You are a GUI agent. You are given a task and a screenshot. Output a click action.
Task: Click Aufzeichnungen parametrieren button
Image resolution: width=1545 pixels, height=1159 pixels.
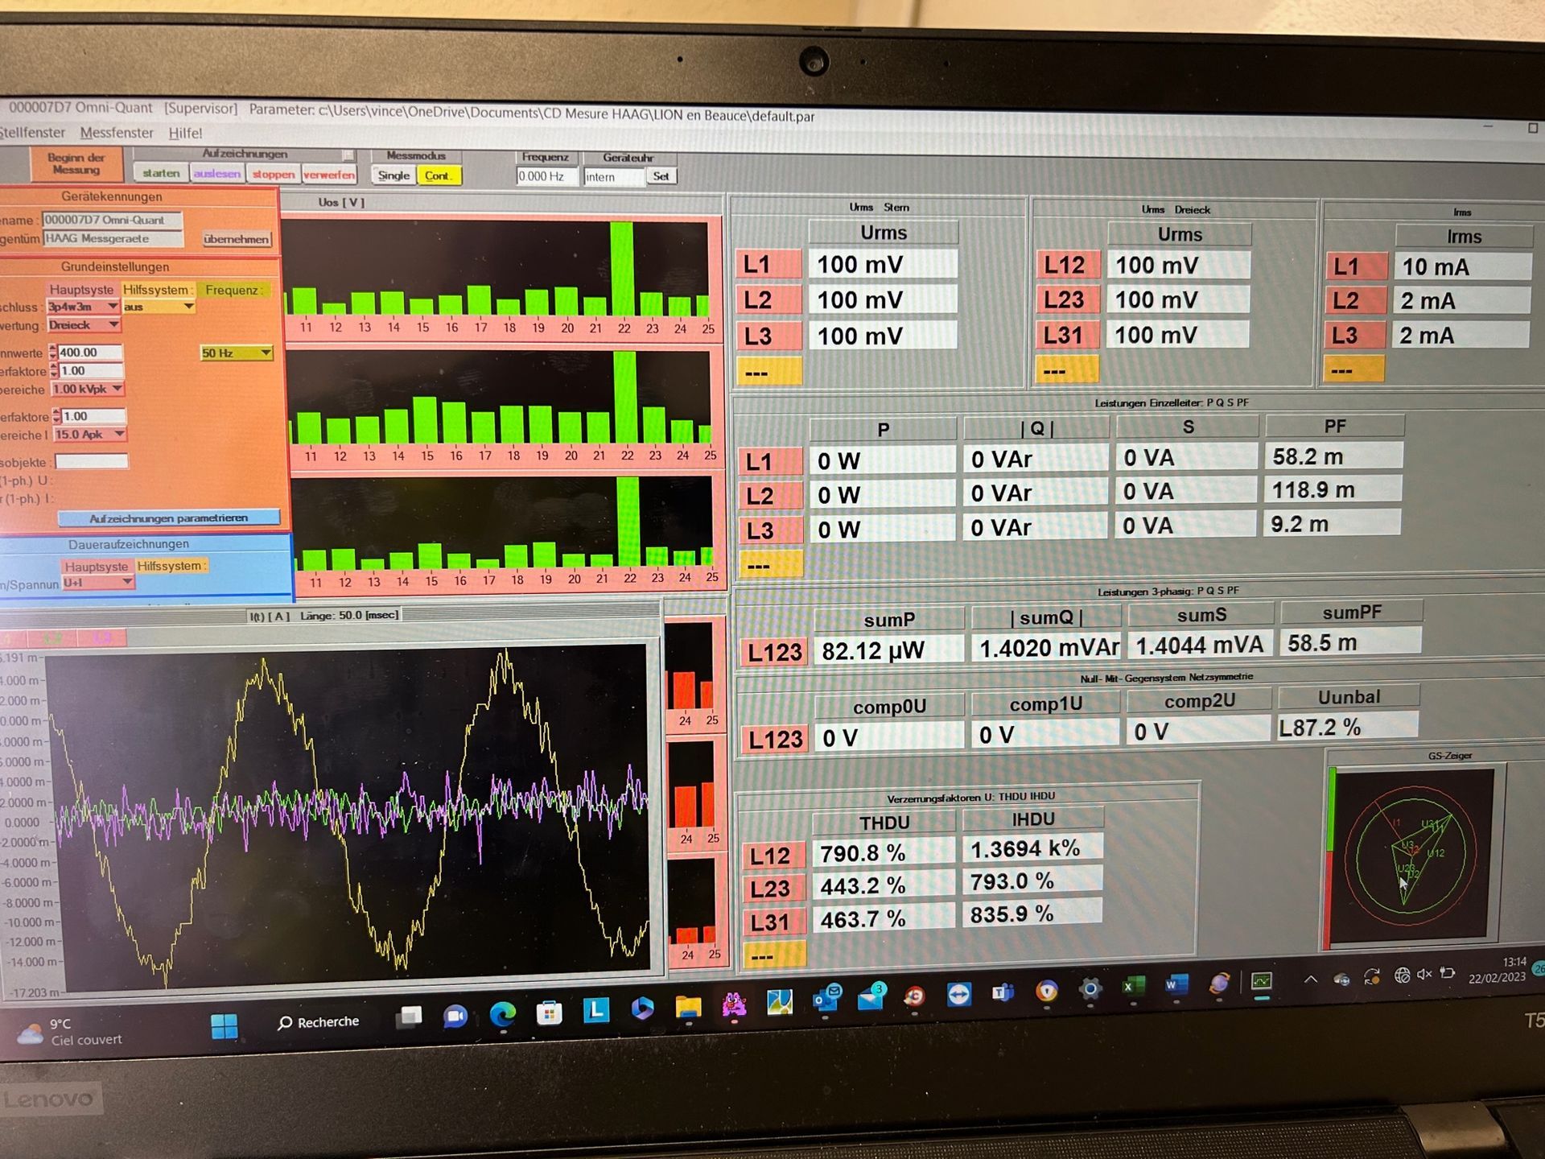[168, 518]
